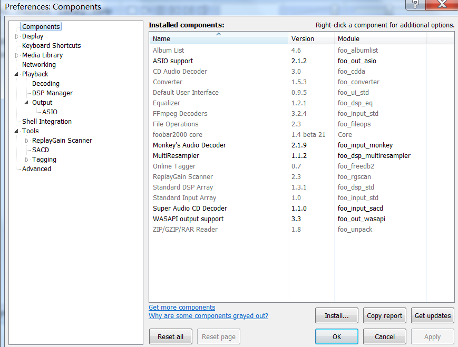The height and width of the screenshot is (347, 458).
Task: Expand the Tagging tree node
Action: click(27, 160)
